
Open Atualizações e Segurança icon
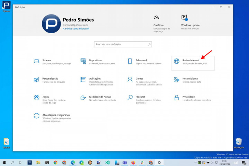[36, 116]
